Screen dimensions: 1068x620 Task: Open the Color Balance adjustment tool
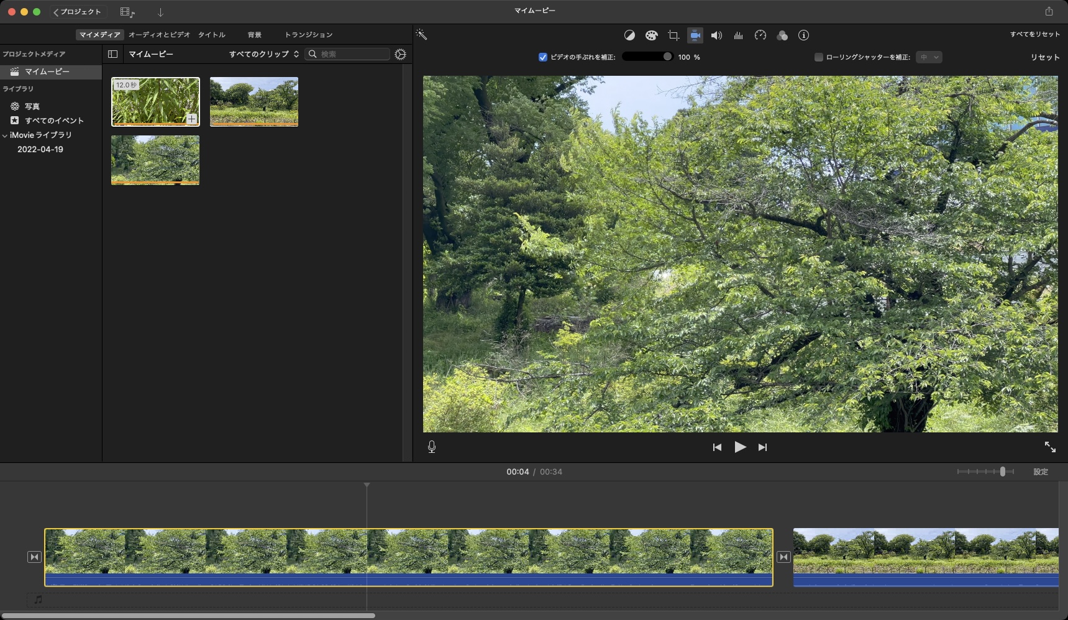pos(629,35)
